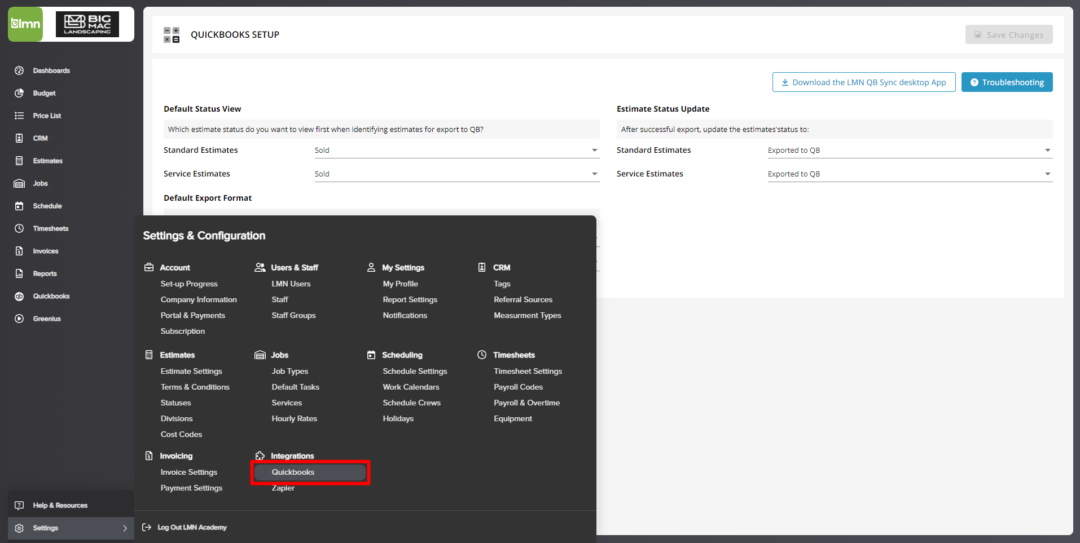The image size is (1080, 543).
Task: Open Payroll Codes menu item
Action: click(x=519, y=387)
